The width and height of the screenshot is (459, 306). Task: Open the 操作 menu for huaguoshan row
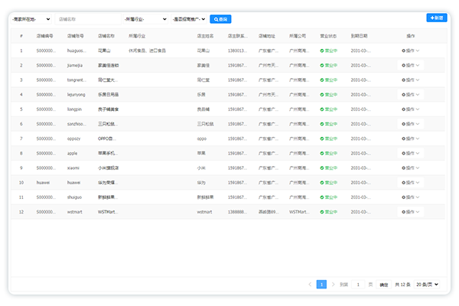tap(410, 50)
